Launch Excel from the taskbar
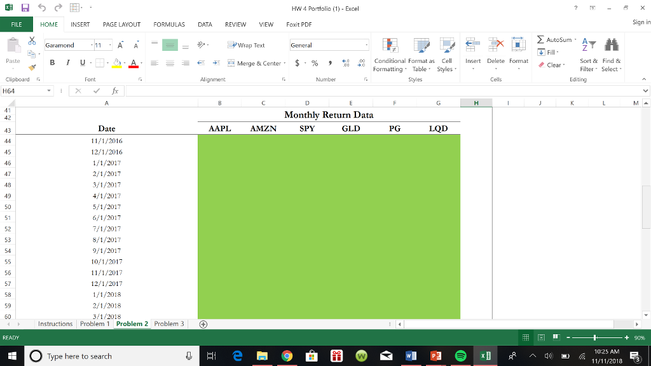The height and width of the screenshot is (366, 651). (x=485, y=356)
